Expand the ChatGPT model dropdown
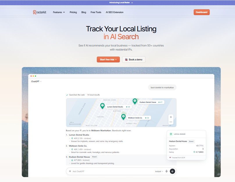 (x=36, y=82)
